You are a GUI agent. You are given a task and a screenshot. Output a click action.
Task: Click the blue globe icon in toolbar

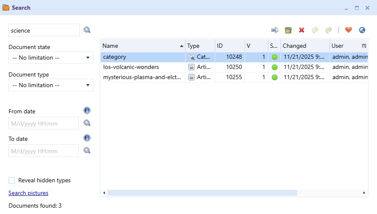pos(362,30)
